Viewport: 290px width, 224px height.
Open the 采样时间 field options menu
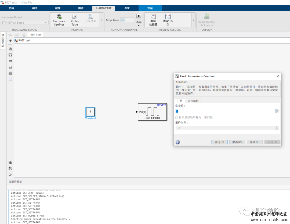tap(277, 128)
